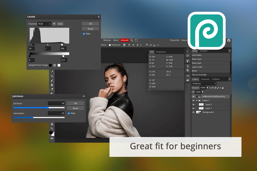Open the adjustment sliders panel icon
257x171 pixels.
[x=188, y=56]
